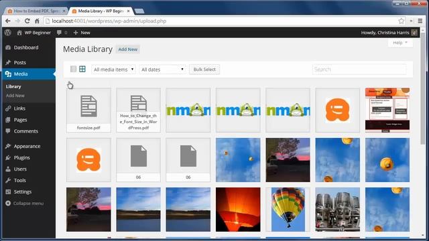Click the user avatar in admin bar
Screen dimensions: 429x241
click(414, 33)
